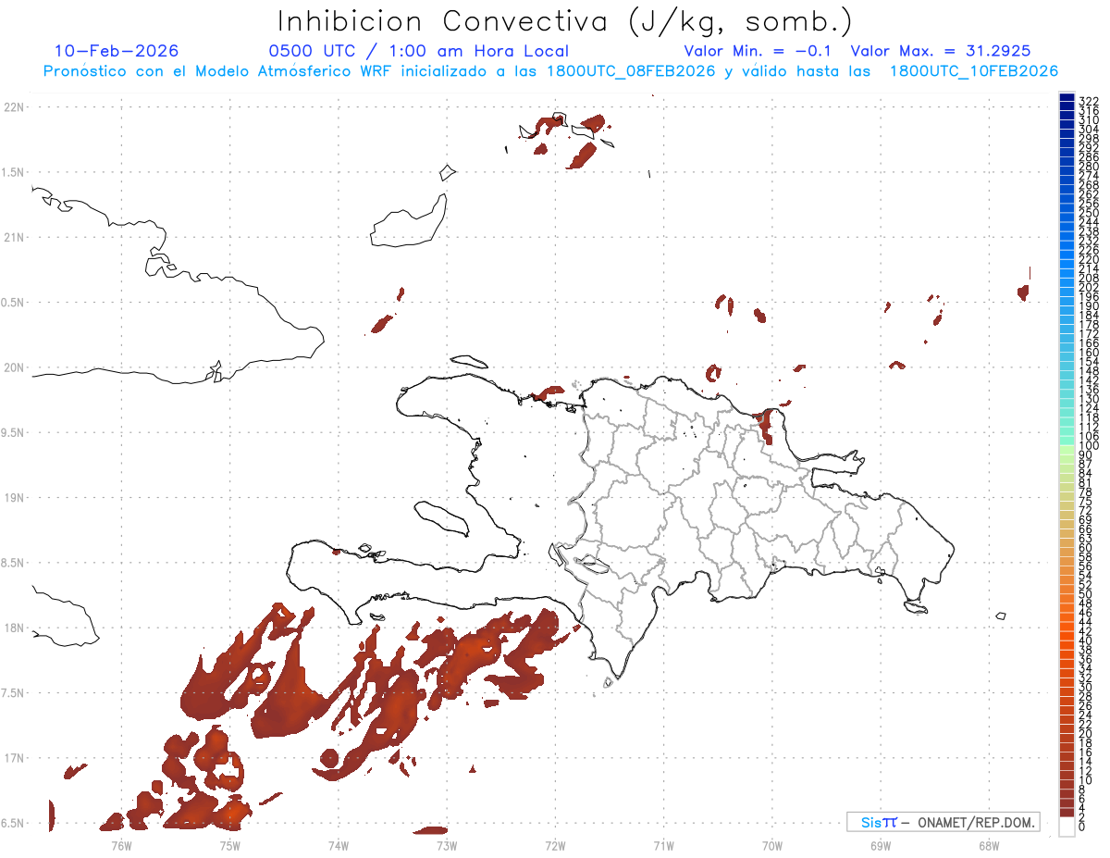The image size is (1110, 858).
Task: Click the "7.5N" latitude label
Action: (14, 693)
